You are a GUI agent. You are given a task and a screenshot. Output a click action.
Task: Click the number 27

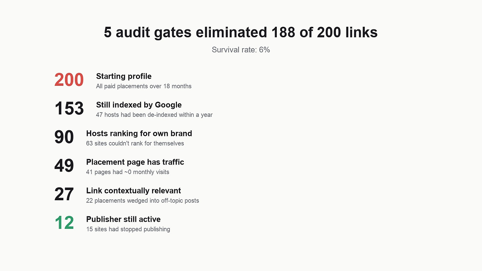tap(64, 194)
